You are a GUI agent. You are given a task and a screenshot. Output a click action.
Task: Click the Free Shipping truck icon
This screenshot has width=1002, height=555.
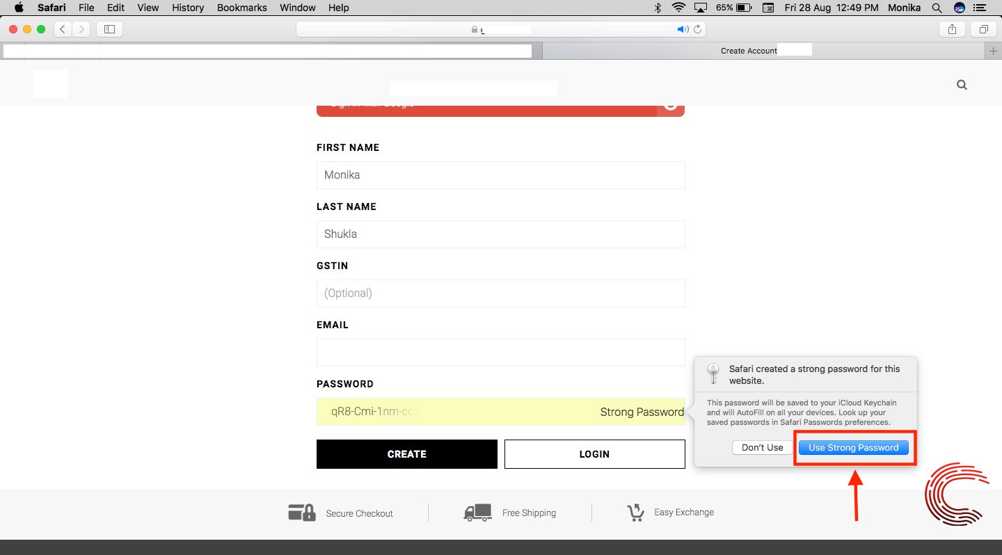click(478, 513)
